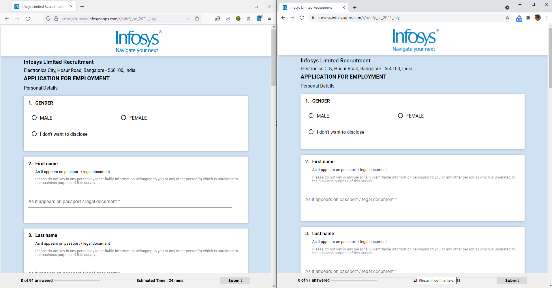Click the blue extension icon with badge 0
The height and width of the screenshot is (288, 552).
click(x=259, y=18)
